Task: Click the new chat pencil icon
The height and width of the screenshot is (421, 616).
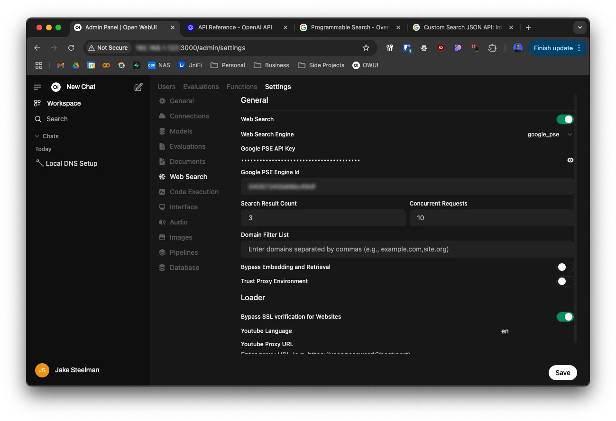Action: tap(138, 87)
